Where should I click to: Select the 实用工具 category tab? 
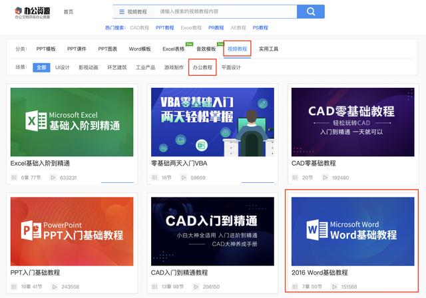point(268,49)
